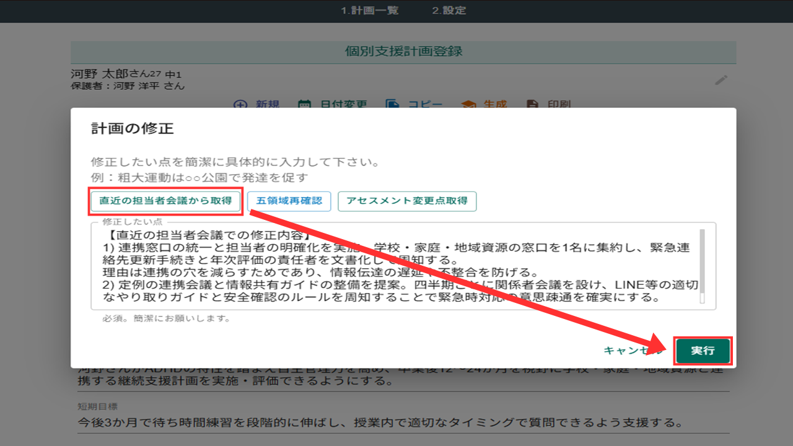Click the pencil edit icon beside student info
This screenshot has width=793, height=446.
(x=721, y=80)
